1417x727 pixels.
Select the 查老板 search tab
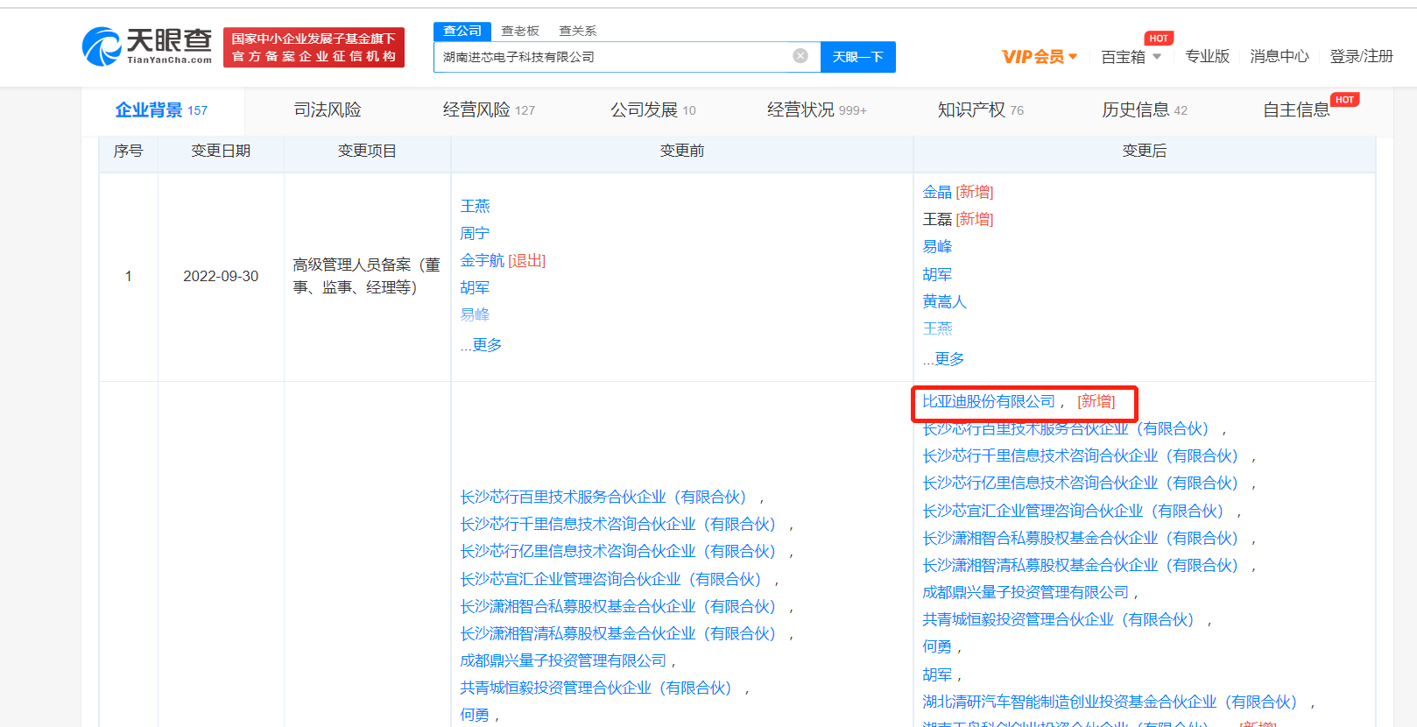tap(520, 31)
